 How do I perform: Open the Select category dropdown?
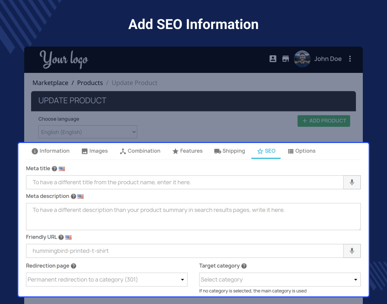pos(280,279)
